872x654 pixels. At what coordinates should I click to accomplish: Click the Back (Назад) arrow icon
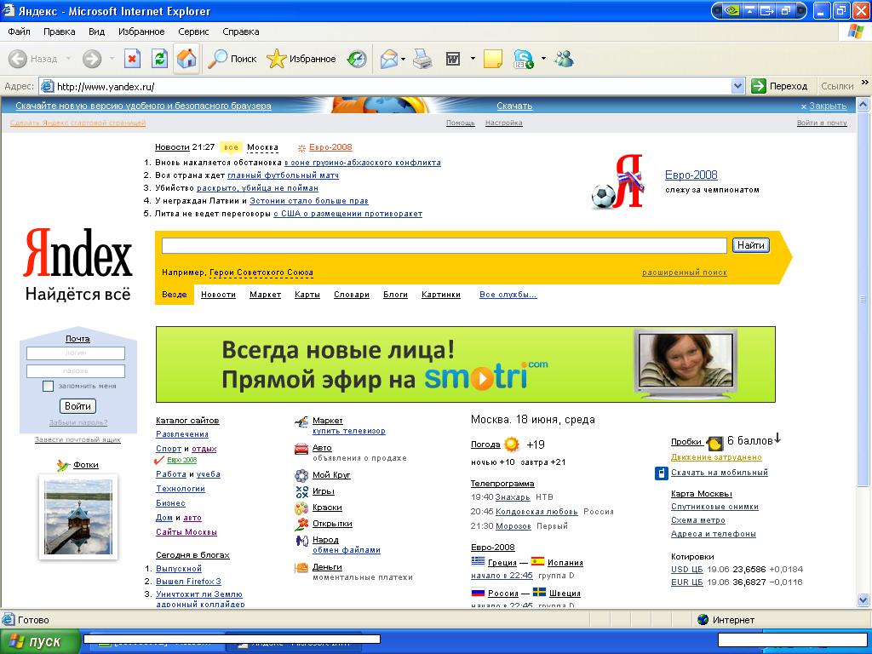[x=18, y=59]
